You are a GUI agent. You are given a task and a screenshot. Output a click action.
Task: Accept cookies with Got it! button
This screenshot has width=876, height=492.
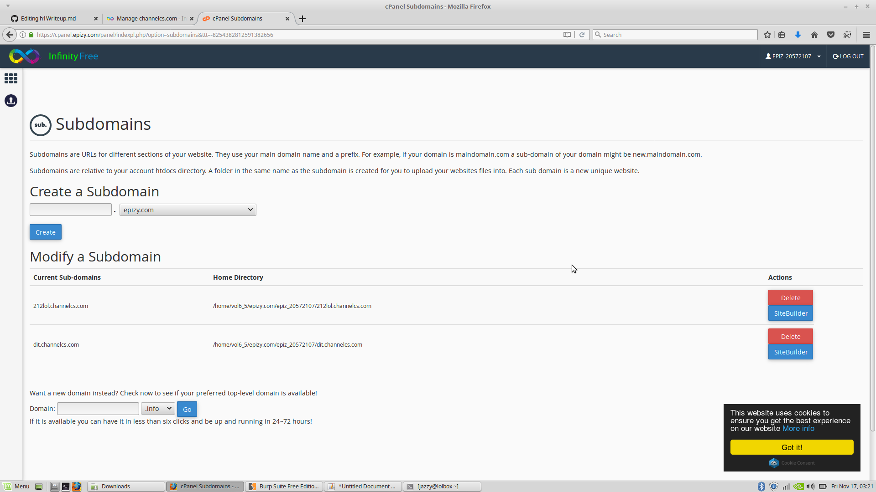[792, 447]
